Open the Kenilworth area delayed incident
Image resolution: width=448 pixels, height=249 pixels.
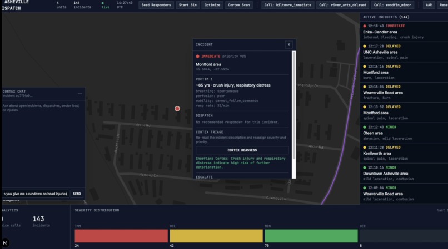pos(404,153)
